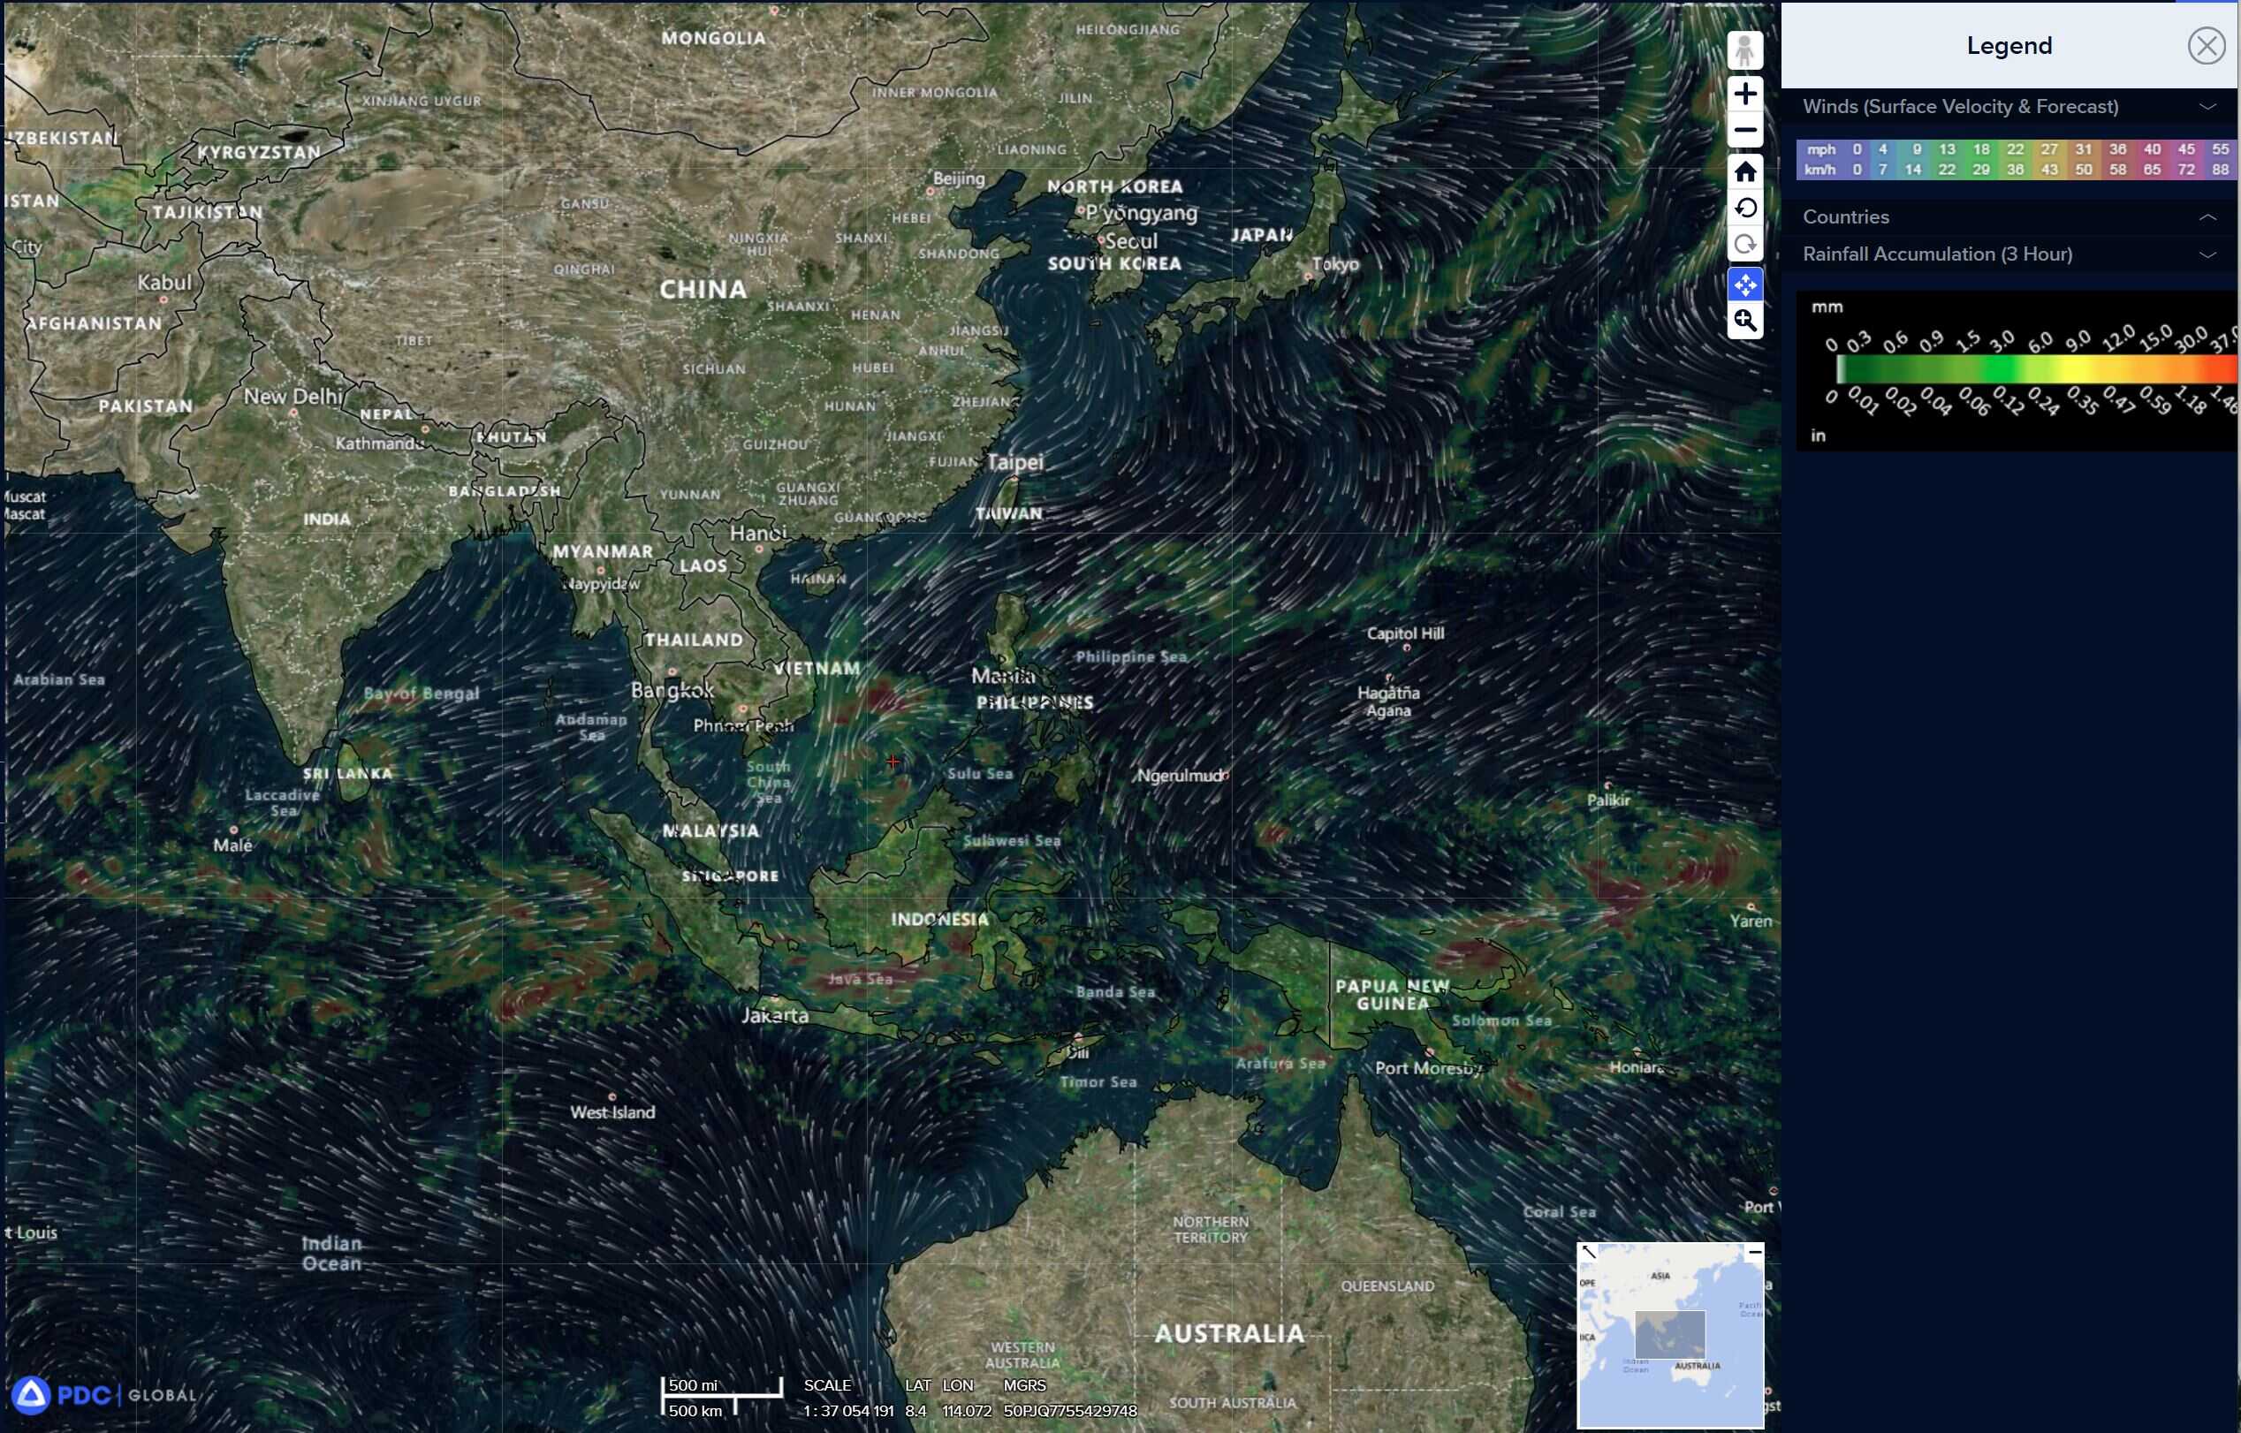The height and width of the screenshot is (1433, 2241).
Task: Click the PDC Global logo
Action: pyautogui.click(x=103, y=1394)
